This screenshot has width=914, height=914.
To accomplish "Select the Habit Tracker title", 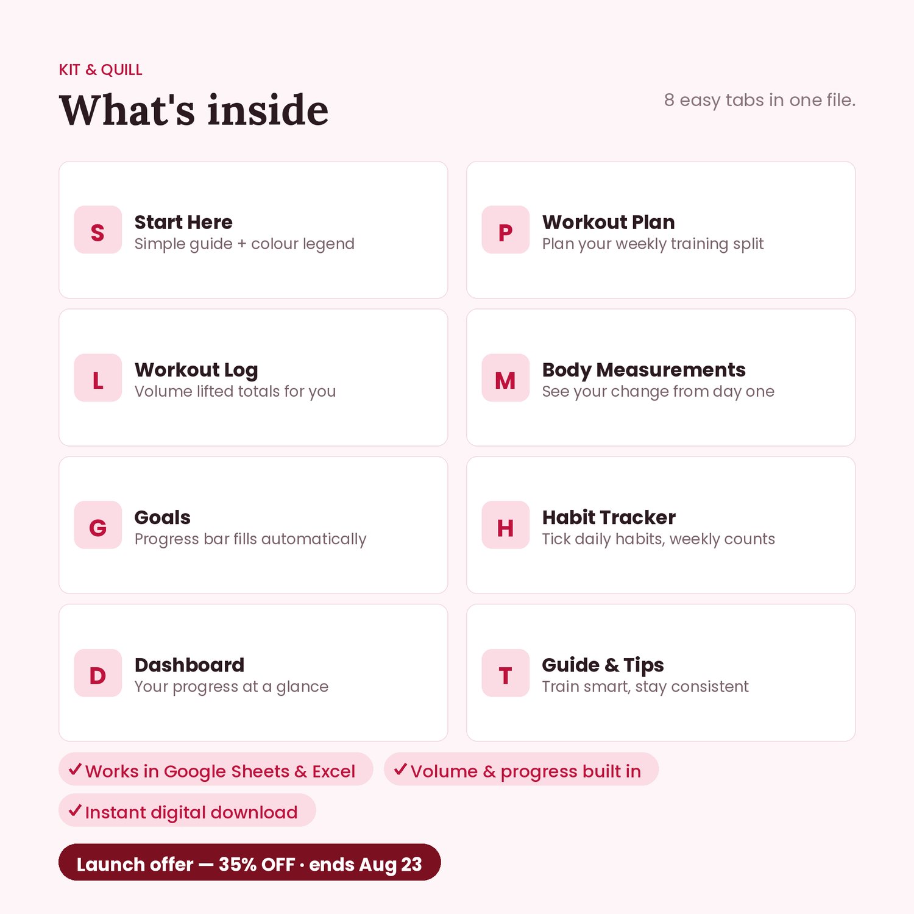I will [x=609, y=517].
